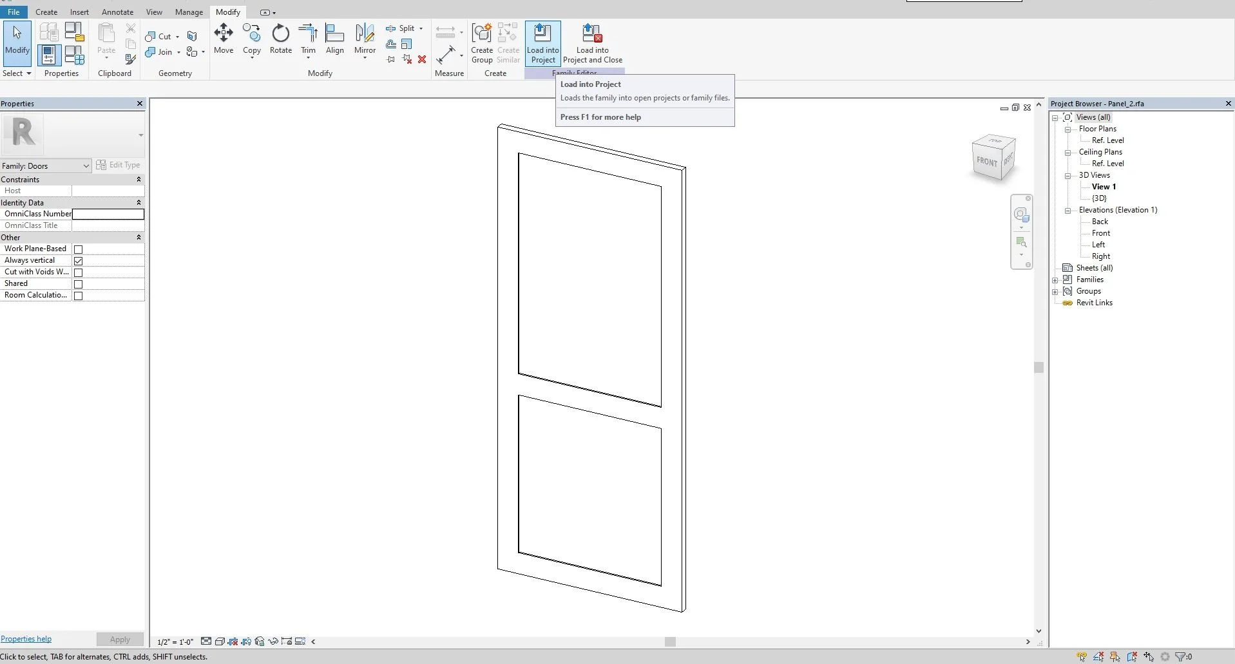Click Load into Project and Close
Viewport: 1235px width, 664px height.
(593, 43)
